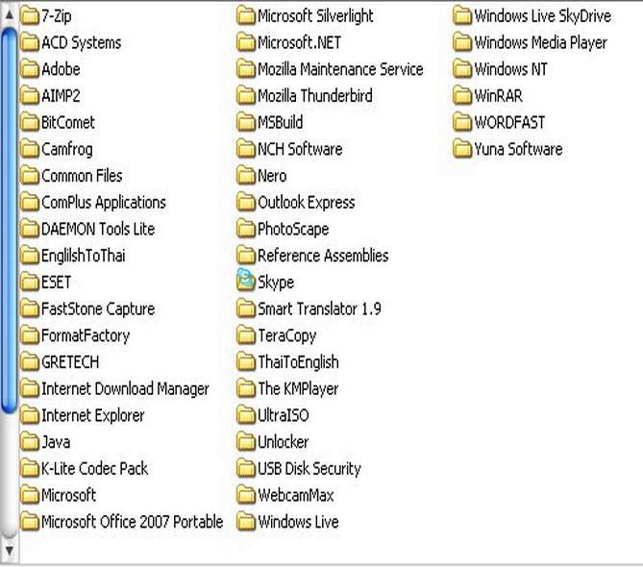Click the Yuna Software folder icon
Viewport: 643px width, 567px height.
462,149
